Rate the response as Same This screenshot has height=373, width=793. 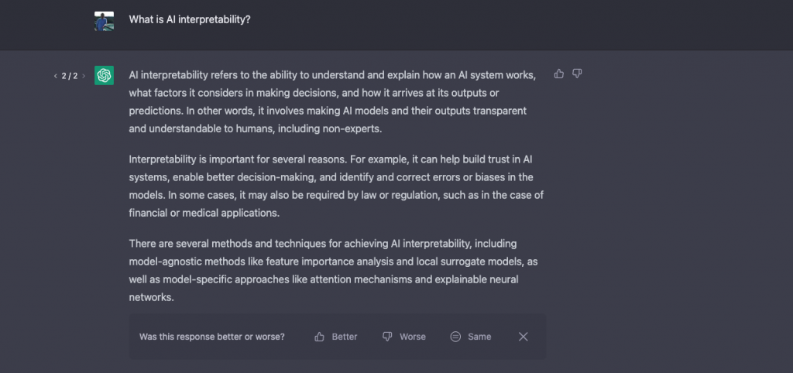(x=471, y=337)
